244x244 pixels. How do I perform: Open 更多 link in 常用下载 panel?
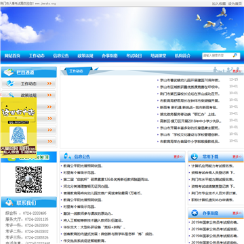click(237, 157)
